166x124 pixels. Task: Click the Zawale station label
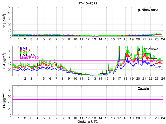pyautogui.click(x=143, y=89)
